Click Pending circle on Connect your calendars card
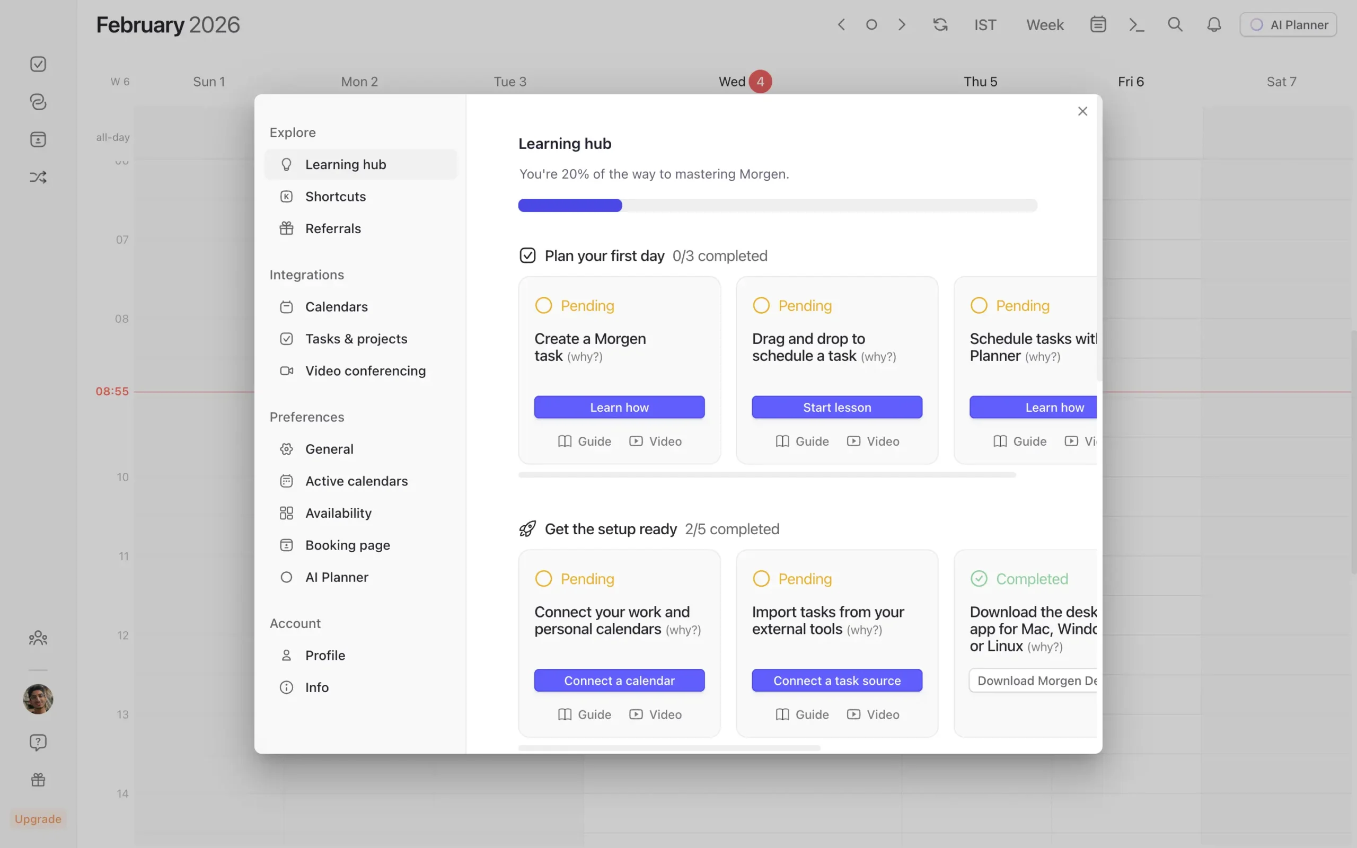1357x848 pixels. 543,579
